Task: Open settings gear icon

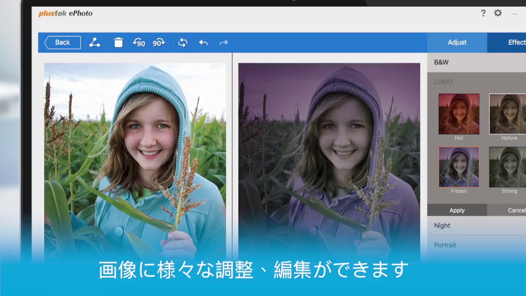Action: pos(498,13)
